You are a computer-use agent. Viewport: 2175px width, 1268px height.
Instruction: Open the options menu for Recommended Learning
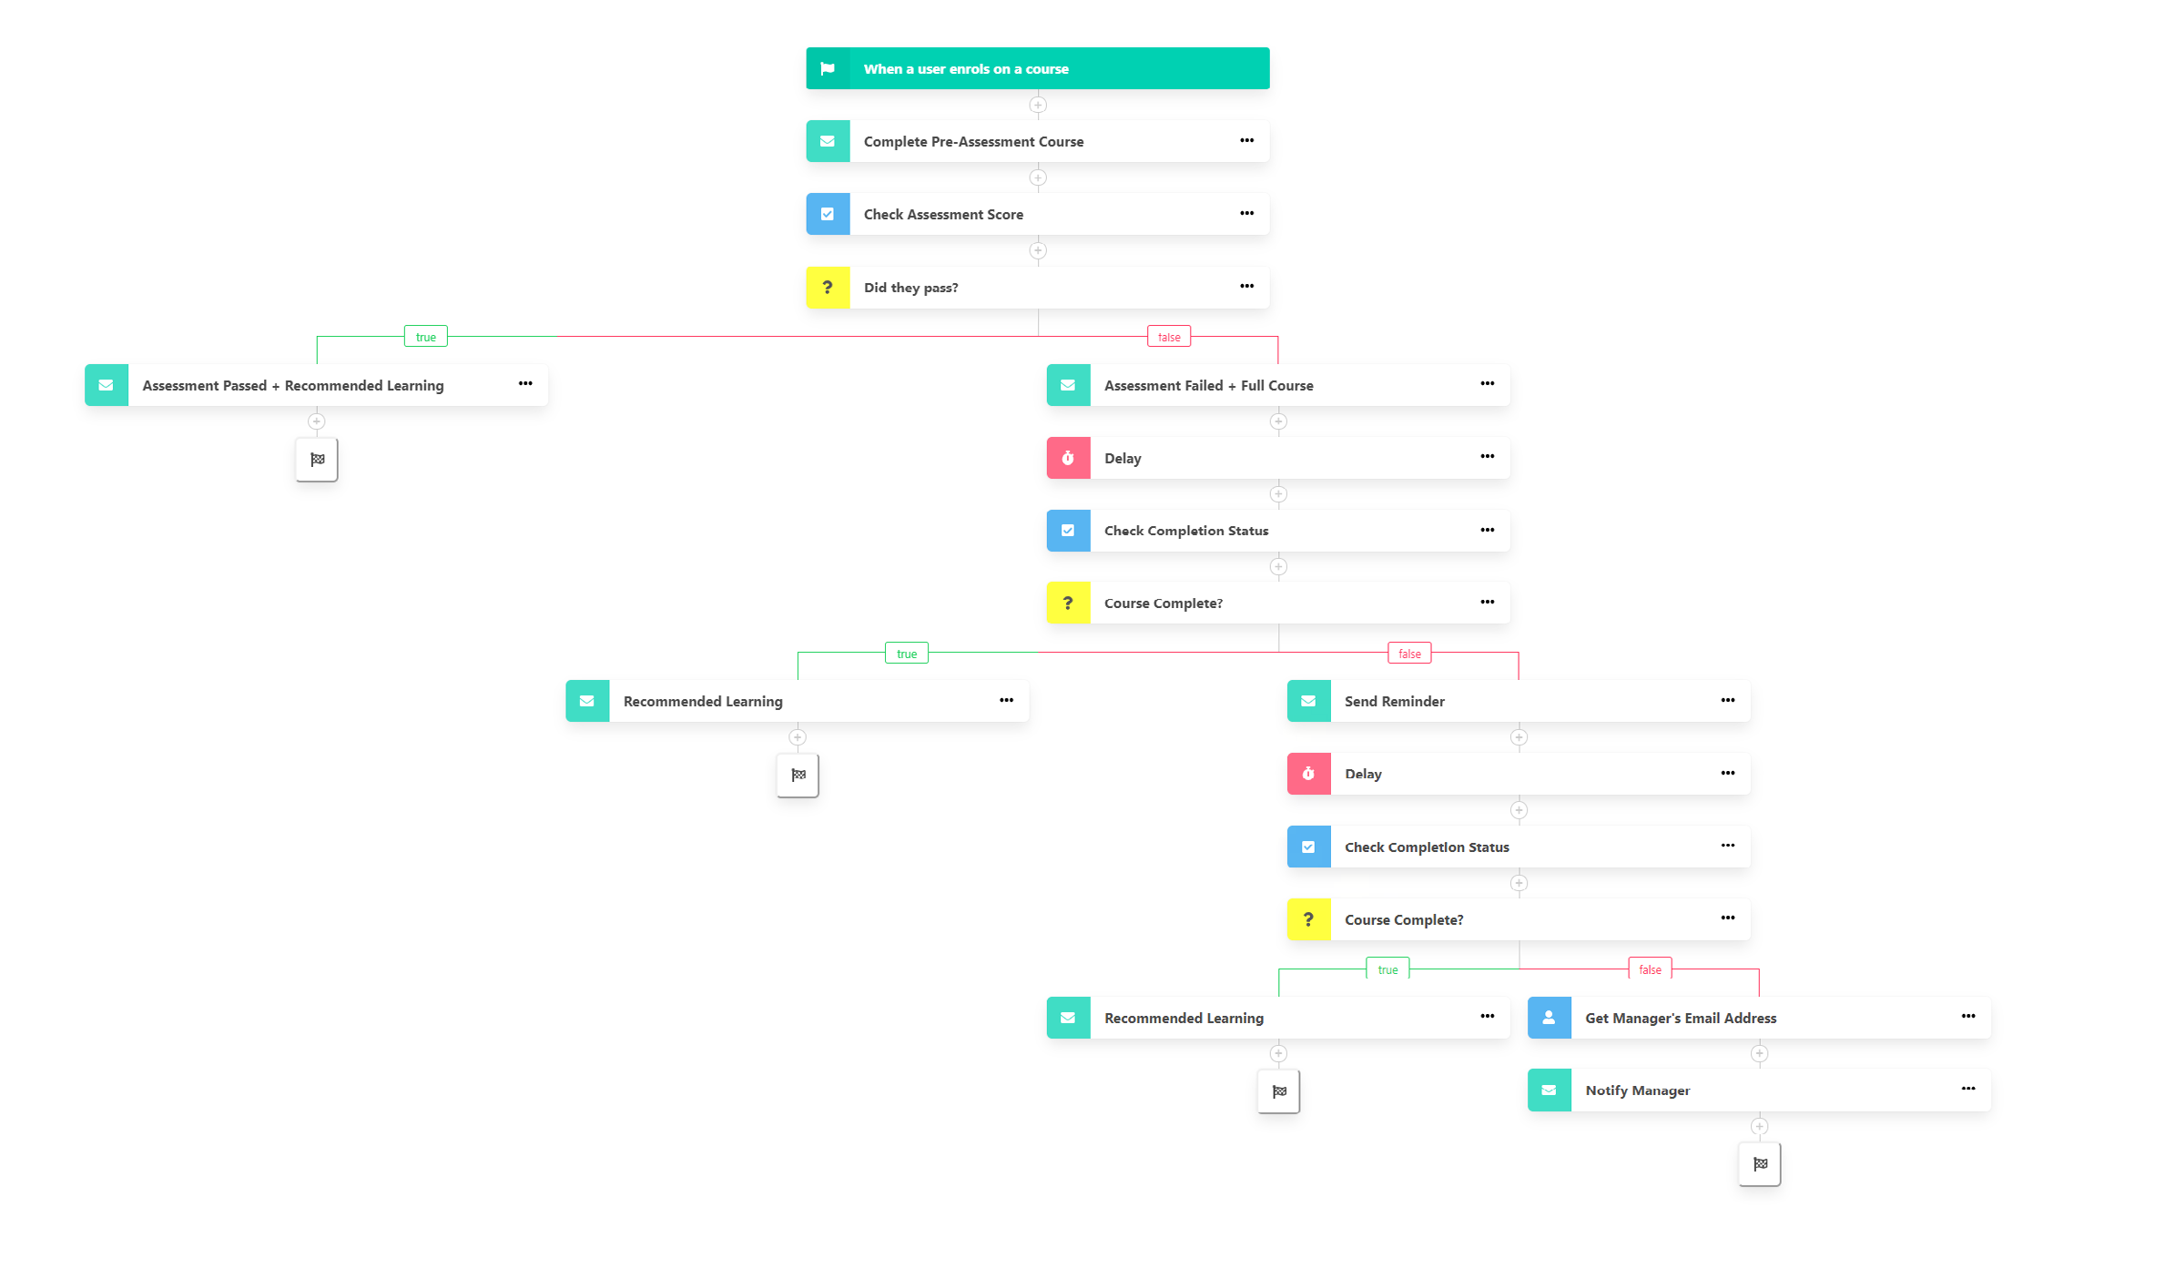[1007, 700]
